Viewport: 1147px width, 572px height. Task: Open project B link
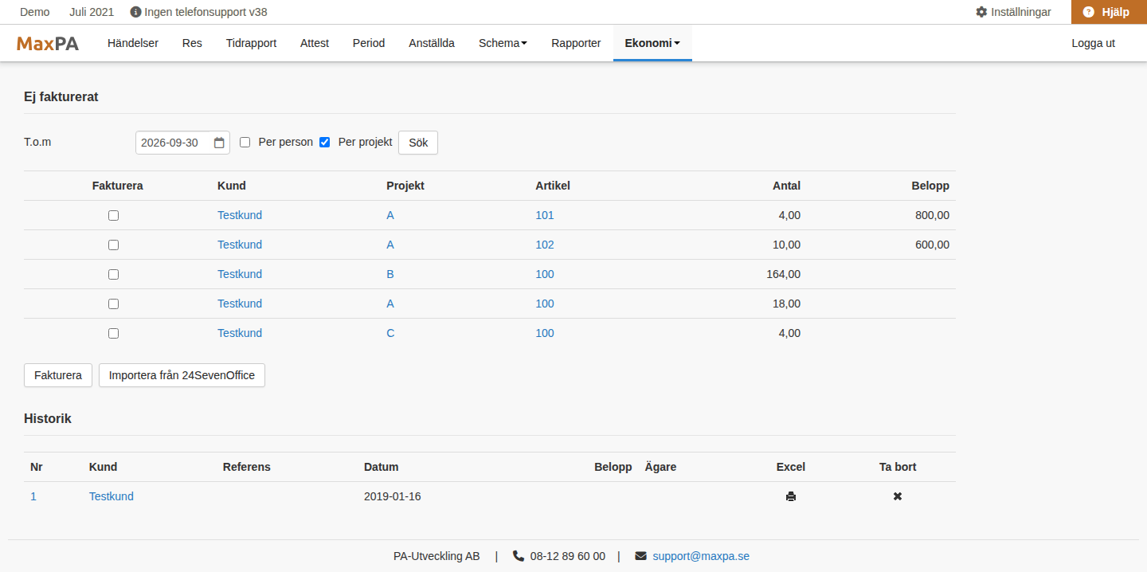click(390, 274)
